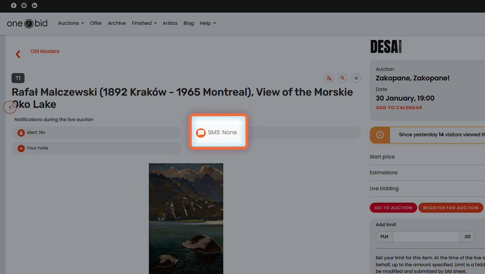Open the LinkedIn social link
The image size is (485, 274).
[x=34, y=6]
